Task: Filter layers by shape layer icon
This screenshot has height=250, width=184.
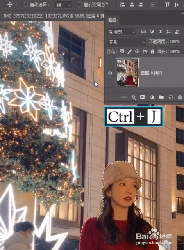Action: [x=169, y=32]
